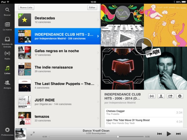This screenshot has width=187, height=140.
Task: Open the JUST INDIE playlist
Action: (58, 102)
